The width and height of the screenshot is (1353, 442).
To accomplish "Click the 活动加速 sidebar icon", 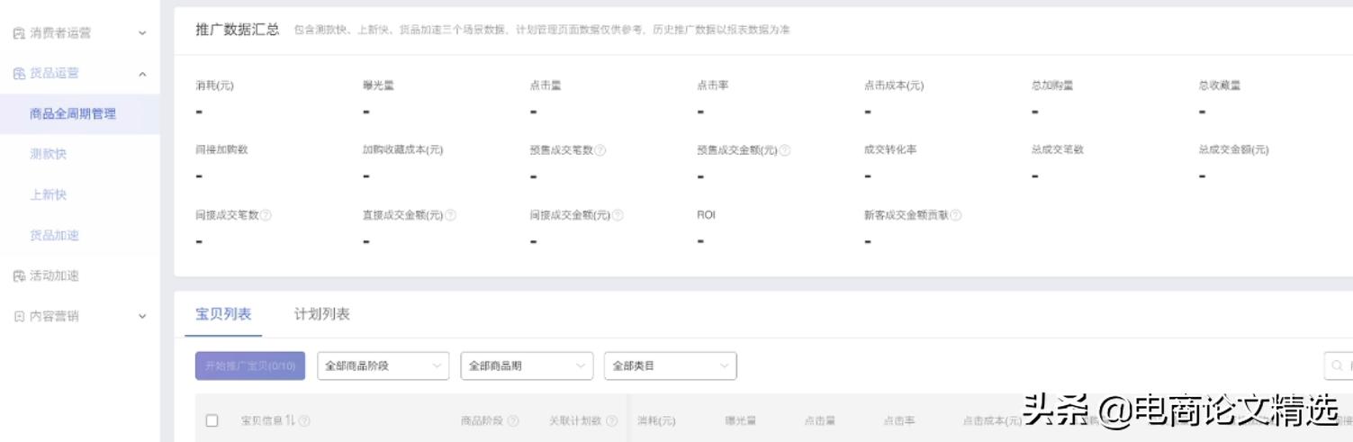I will pyautogui.click(x=19, y=276).
